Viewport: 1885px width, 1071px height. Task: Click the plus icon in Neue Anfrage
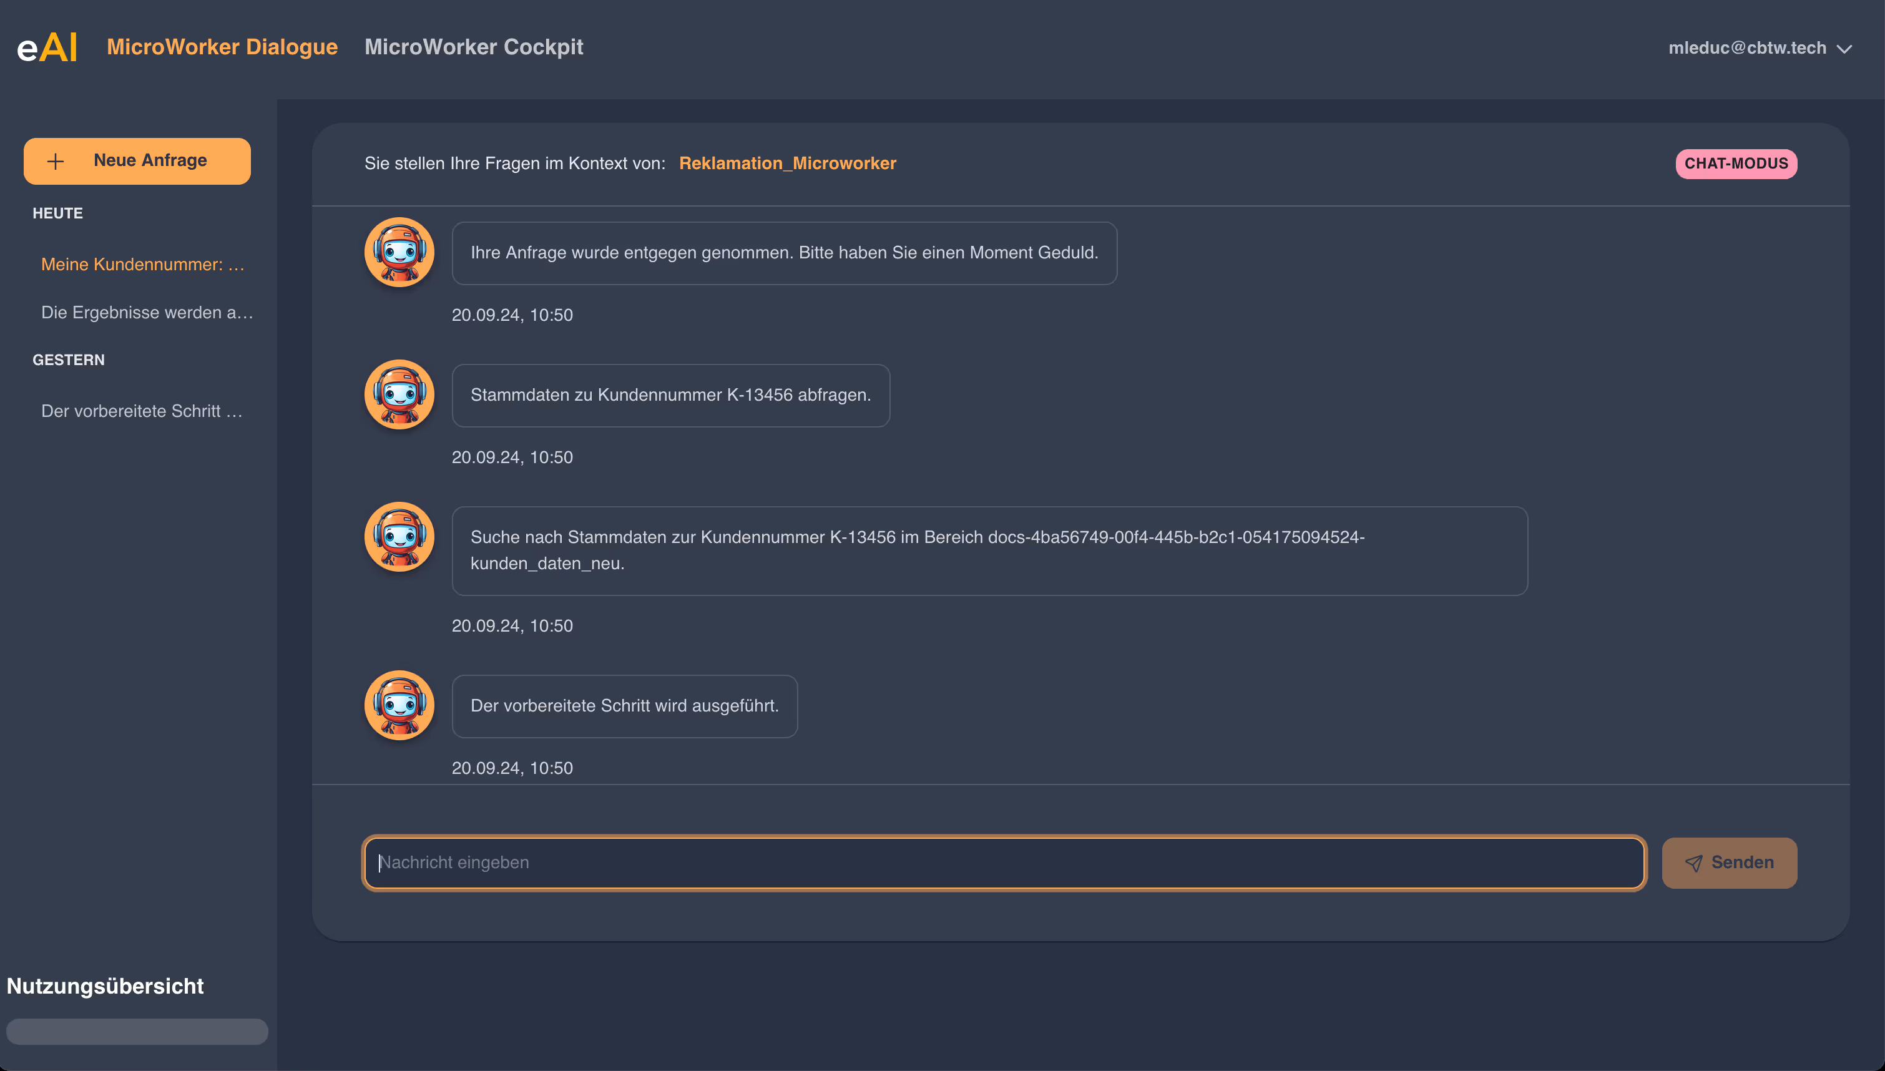pyautogui.click(x=56, y=161)
